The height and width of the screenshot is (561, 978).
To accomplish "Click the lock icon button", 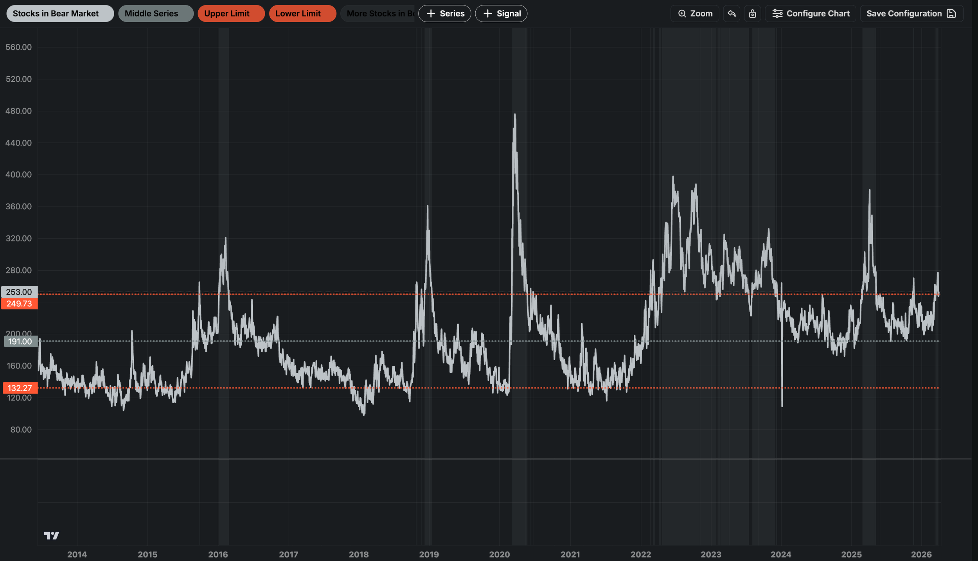I will 752,14.
